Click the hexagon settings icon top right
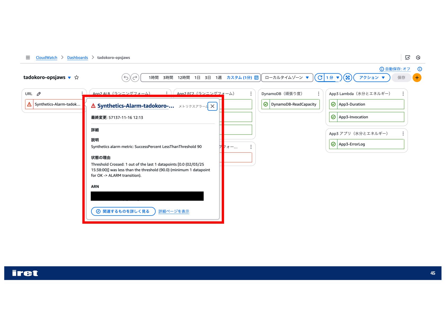The image size is (446, 315). (418, 57)
